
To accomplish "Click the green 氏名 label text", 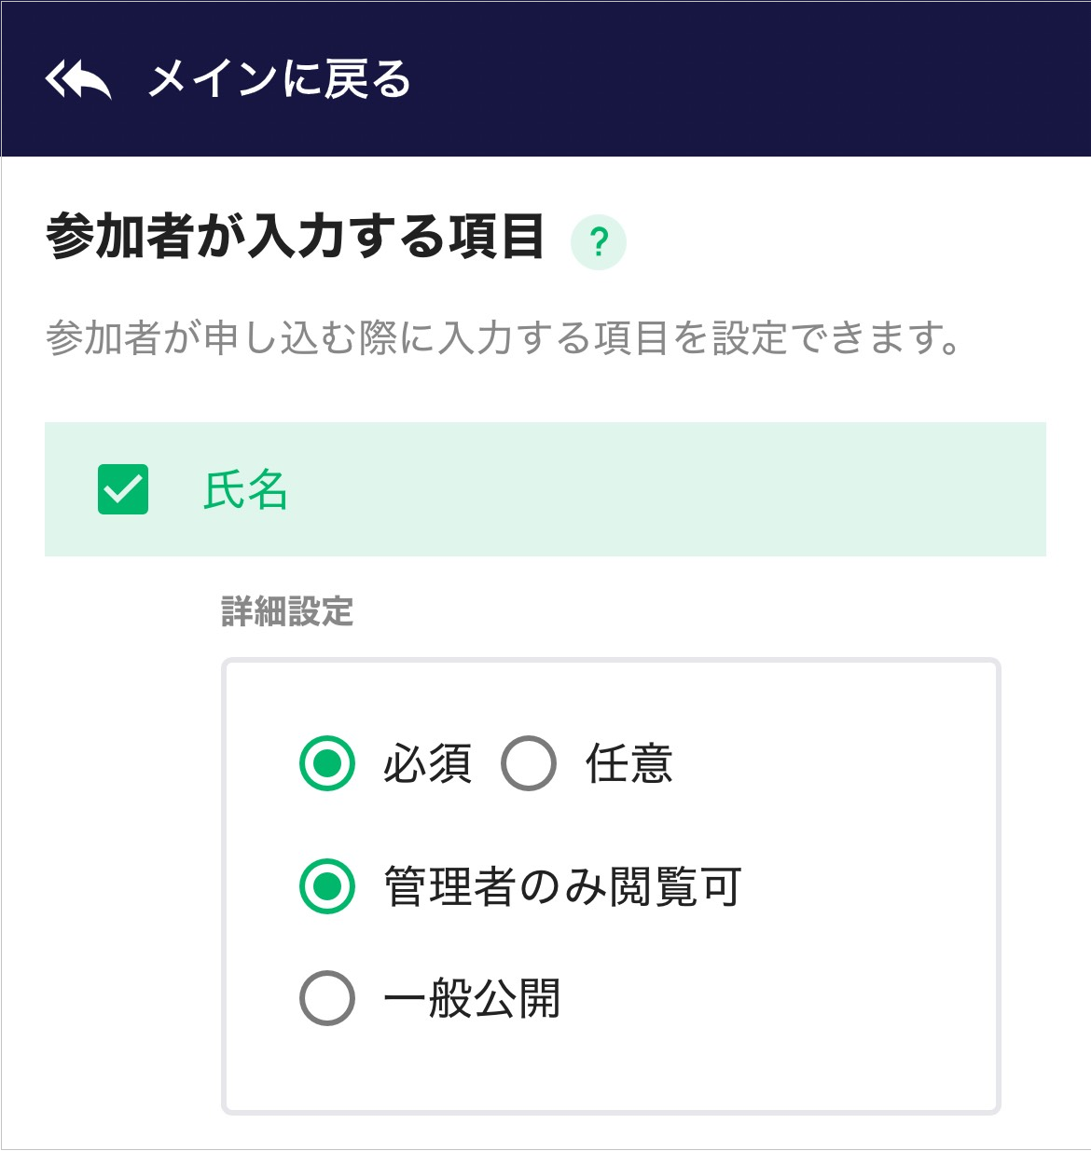I will pyautogui.click(x=245, y=490).
